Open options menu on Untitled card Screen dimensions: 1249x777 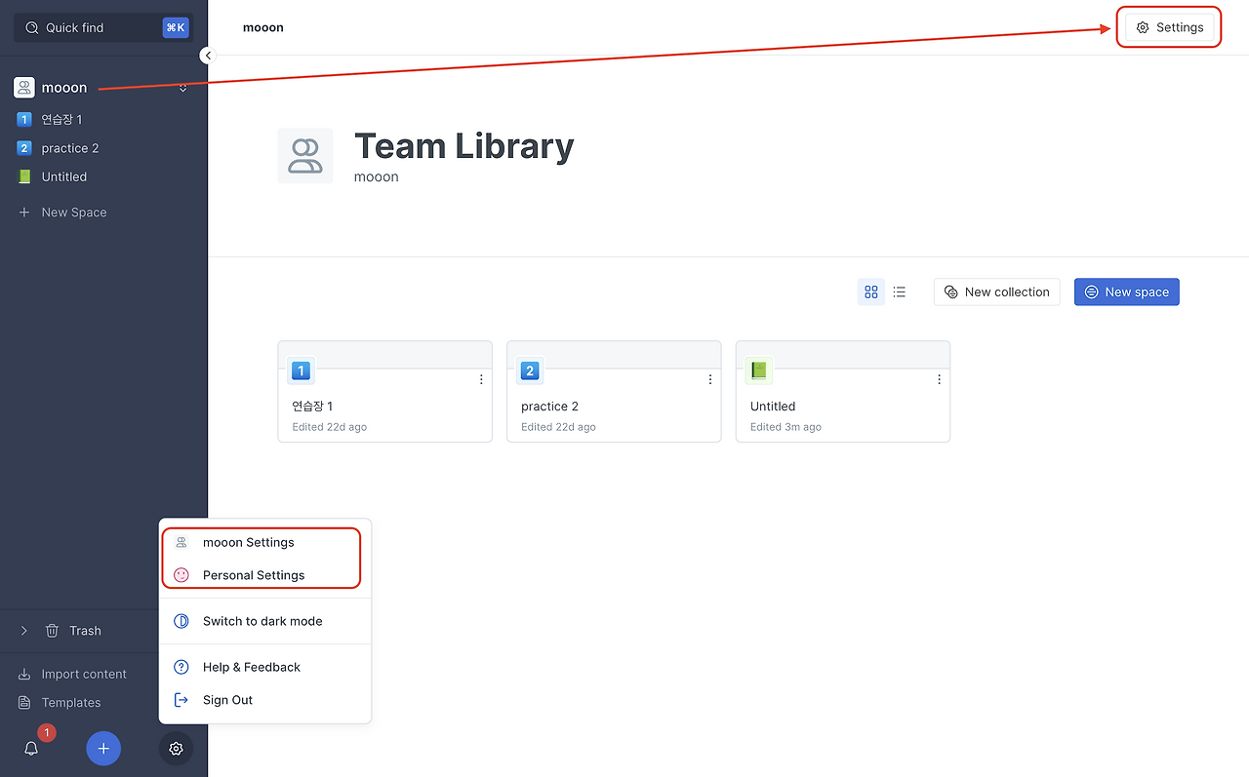939,379
